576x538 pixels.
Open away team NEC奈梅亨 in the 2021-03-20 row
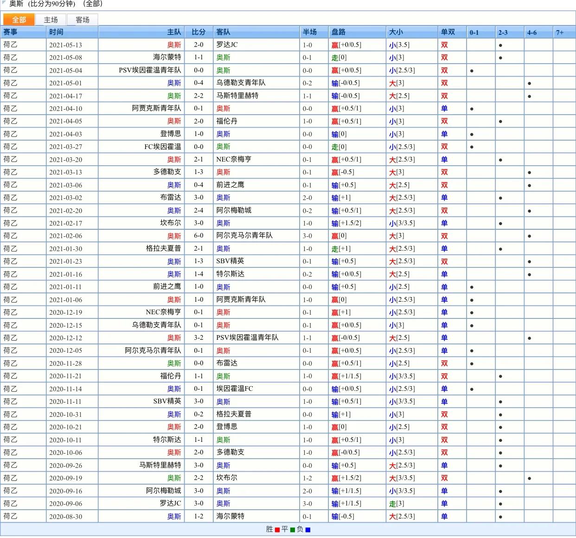click(234, 159)
